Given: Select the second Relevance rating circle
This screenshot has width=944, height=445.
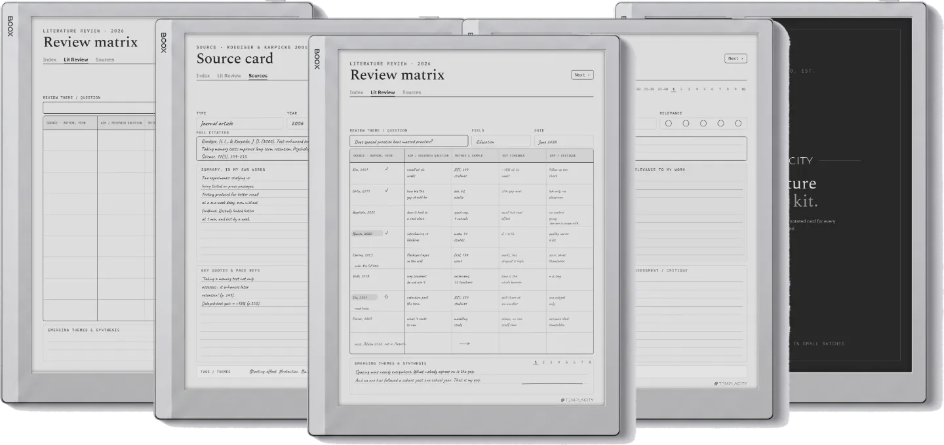Looking at the screenshot, I should pos(686,123).
